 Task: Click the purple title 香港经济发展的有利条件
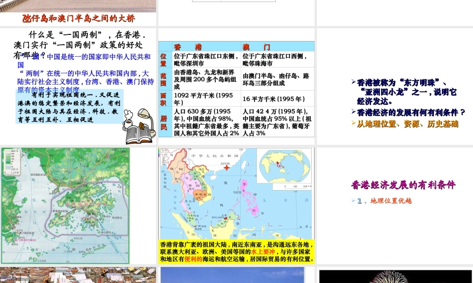click(x=403, y=185)
